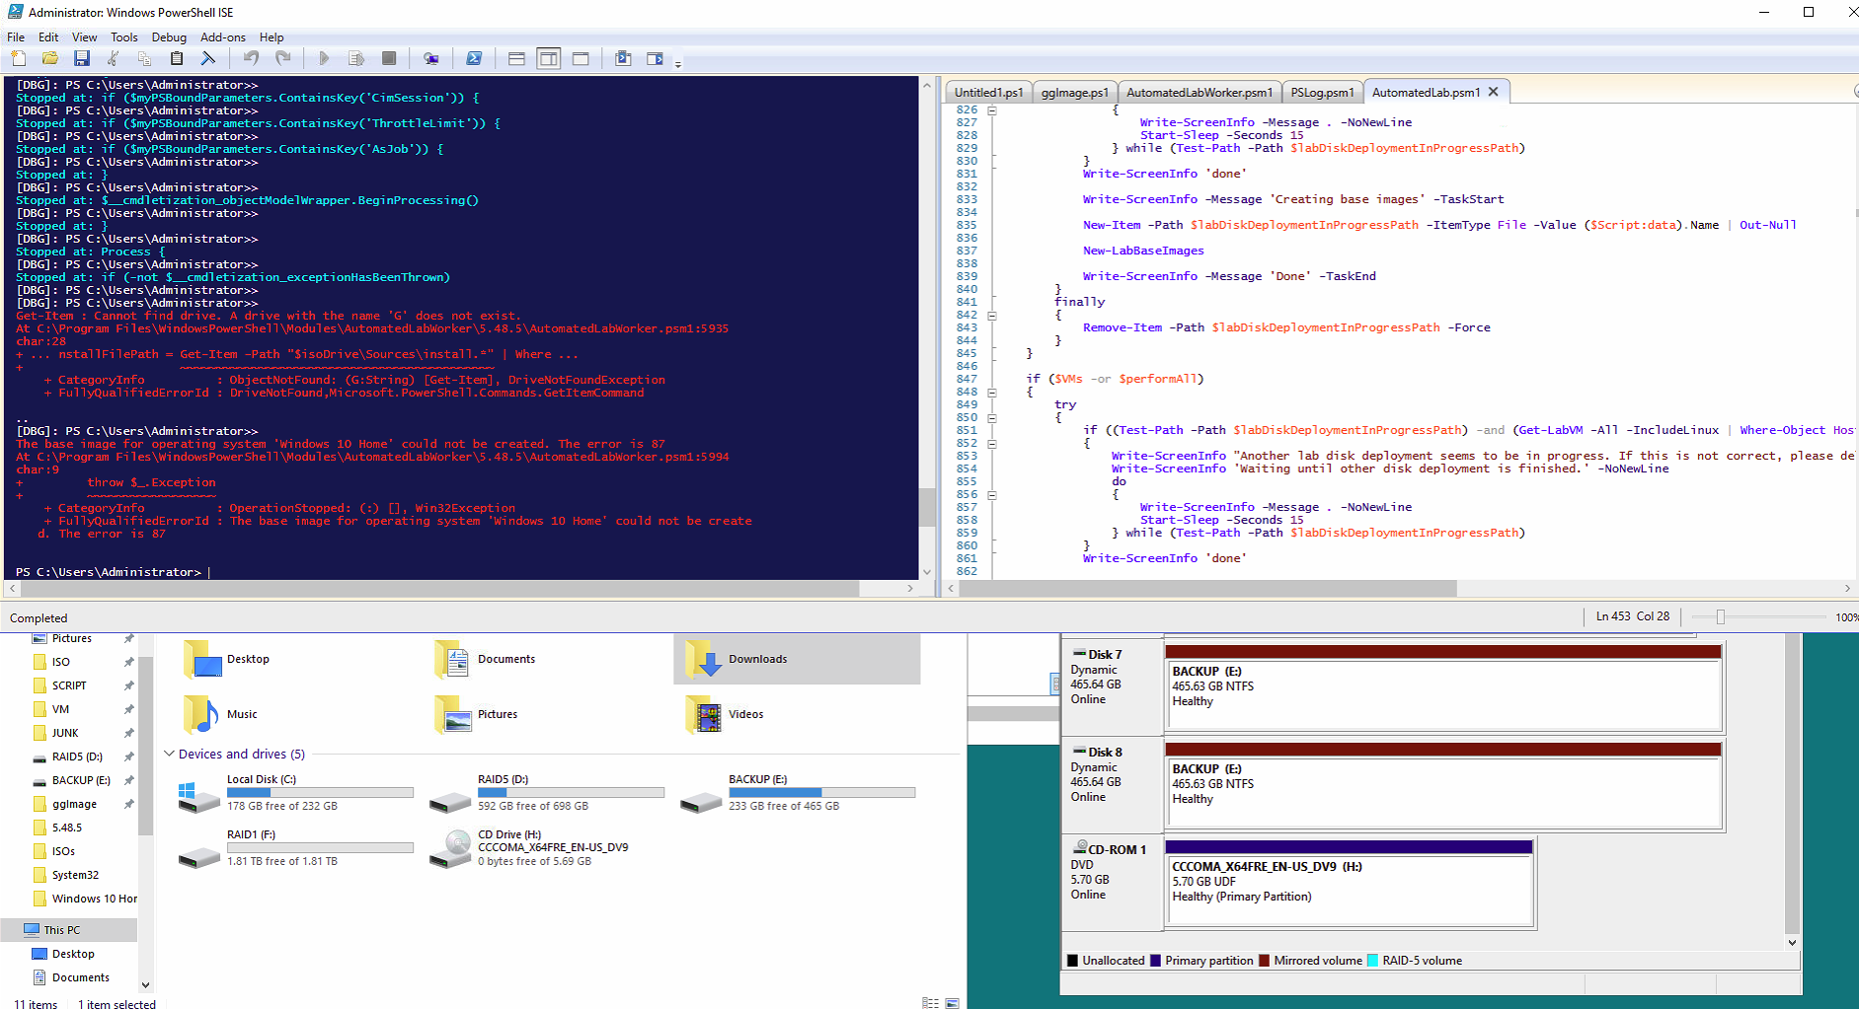The image size is (1859, 1009).
Task: Stop the running operation with the Stop icon
Action: point(389,58)
